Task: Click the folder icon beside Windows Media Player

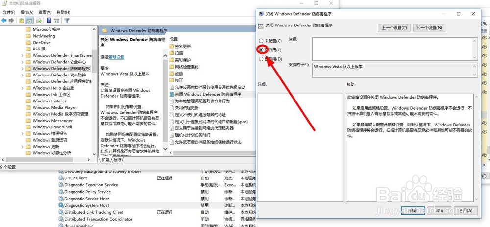Action: coord(28,107)
